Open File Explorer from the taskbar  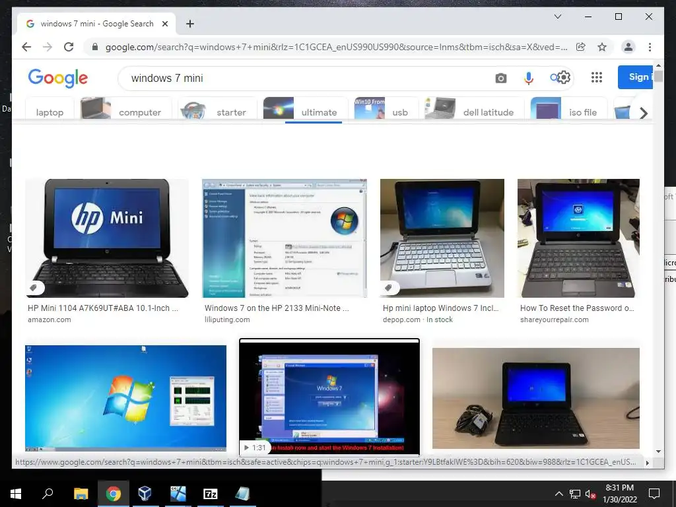(x=81, y=494)
